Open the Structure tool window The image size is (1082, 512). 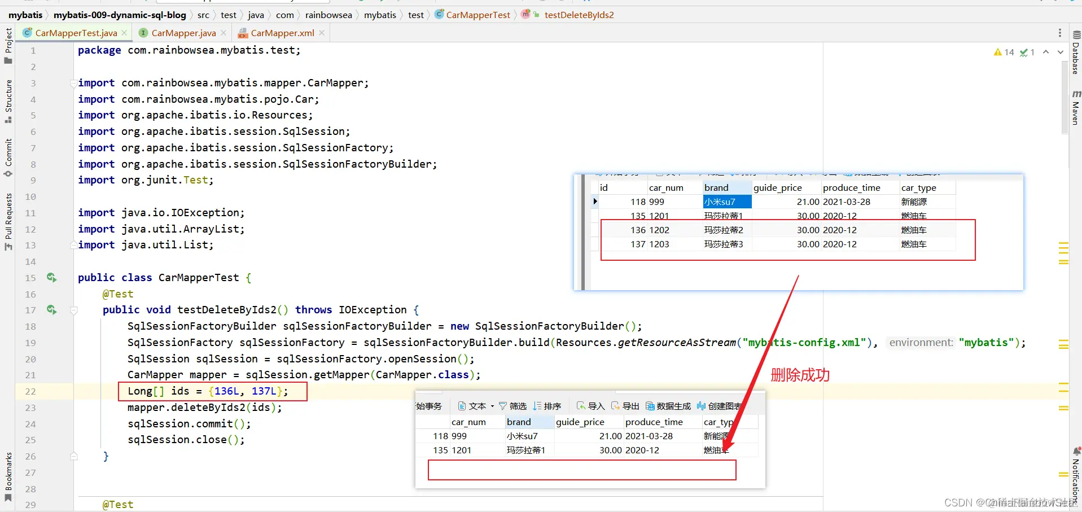pos(8,101)
